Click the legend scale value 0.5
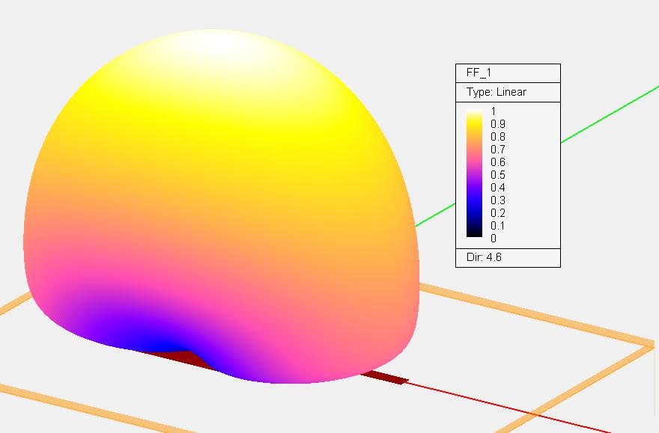659x433 pixels. click(x=497, y=175)
